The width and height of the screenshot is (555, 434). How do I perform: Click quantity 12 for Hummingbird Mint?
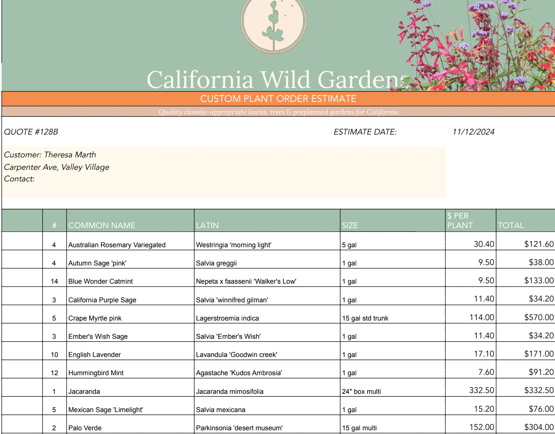pos(54,369)
